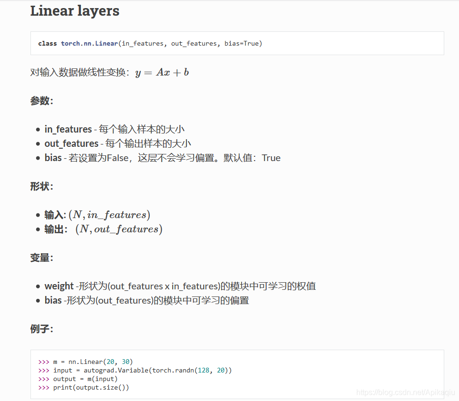
Task: Click the '对输入数据做线性变换' description text
Action: 79,72
